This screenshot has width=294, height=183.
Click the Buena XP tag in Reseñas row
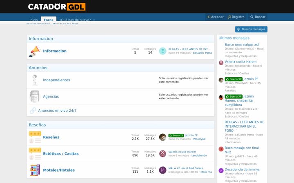click(176, 135)
